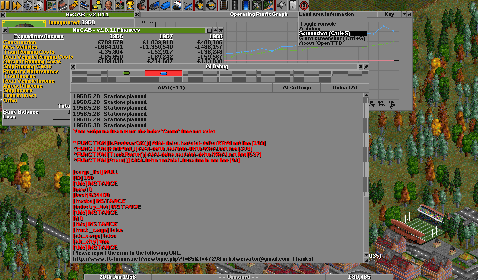This screenshot has height=280, width=478.
Task: Click the zoom in view icon
Action: point(200,5)
